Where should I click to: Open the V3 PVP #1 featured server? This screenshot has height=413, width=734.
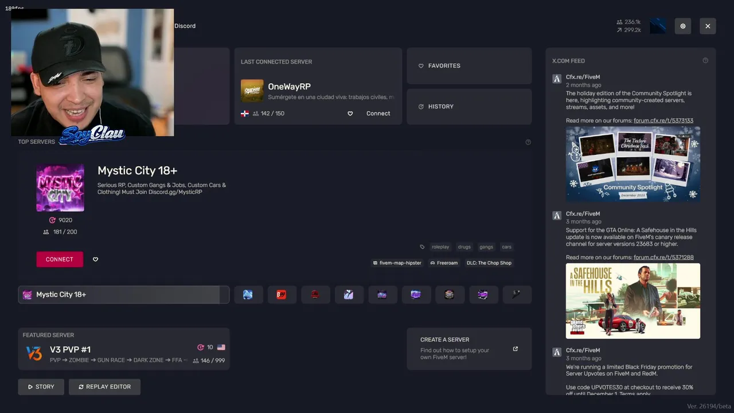124,349
